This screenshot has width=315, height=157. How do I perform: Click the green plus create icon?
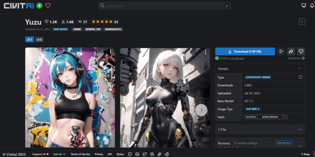point(39,6)
